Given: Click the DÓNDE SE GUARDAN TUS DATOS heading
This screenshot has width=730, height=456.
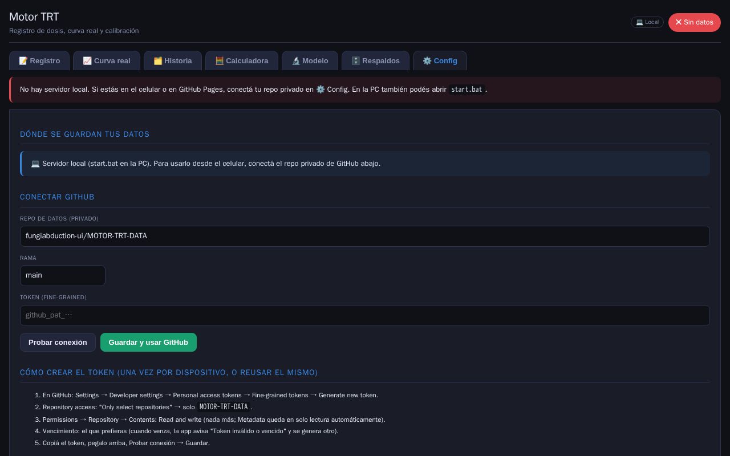Looking at the screenshot, I should coord(84,134).
